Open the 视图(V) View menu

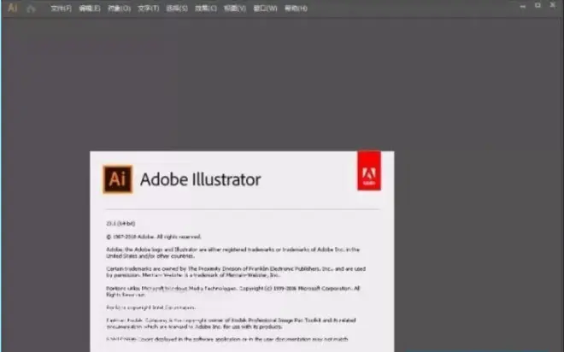(x=235, y=9)
